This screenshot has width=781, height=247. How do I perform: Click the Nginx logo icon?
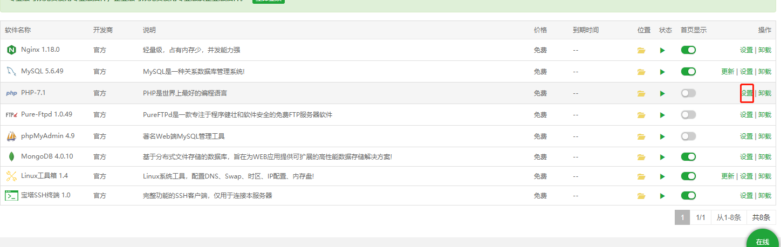click(11, 50)
